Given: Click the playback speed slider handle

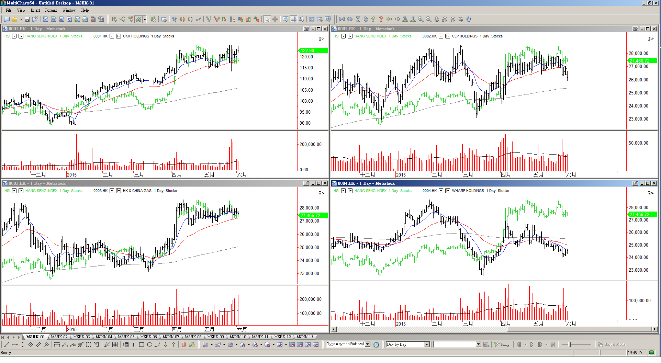Looking at the screenshot, I should [x=569, y=344].
